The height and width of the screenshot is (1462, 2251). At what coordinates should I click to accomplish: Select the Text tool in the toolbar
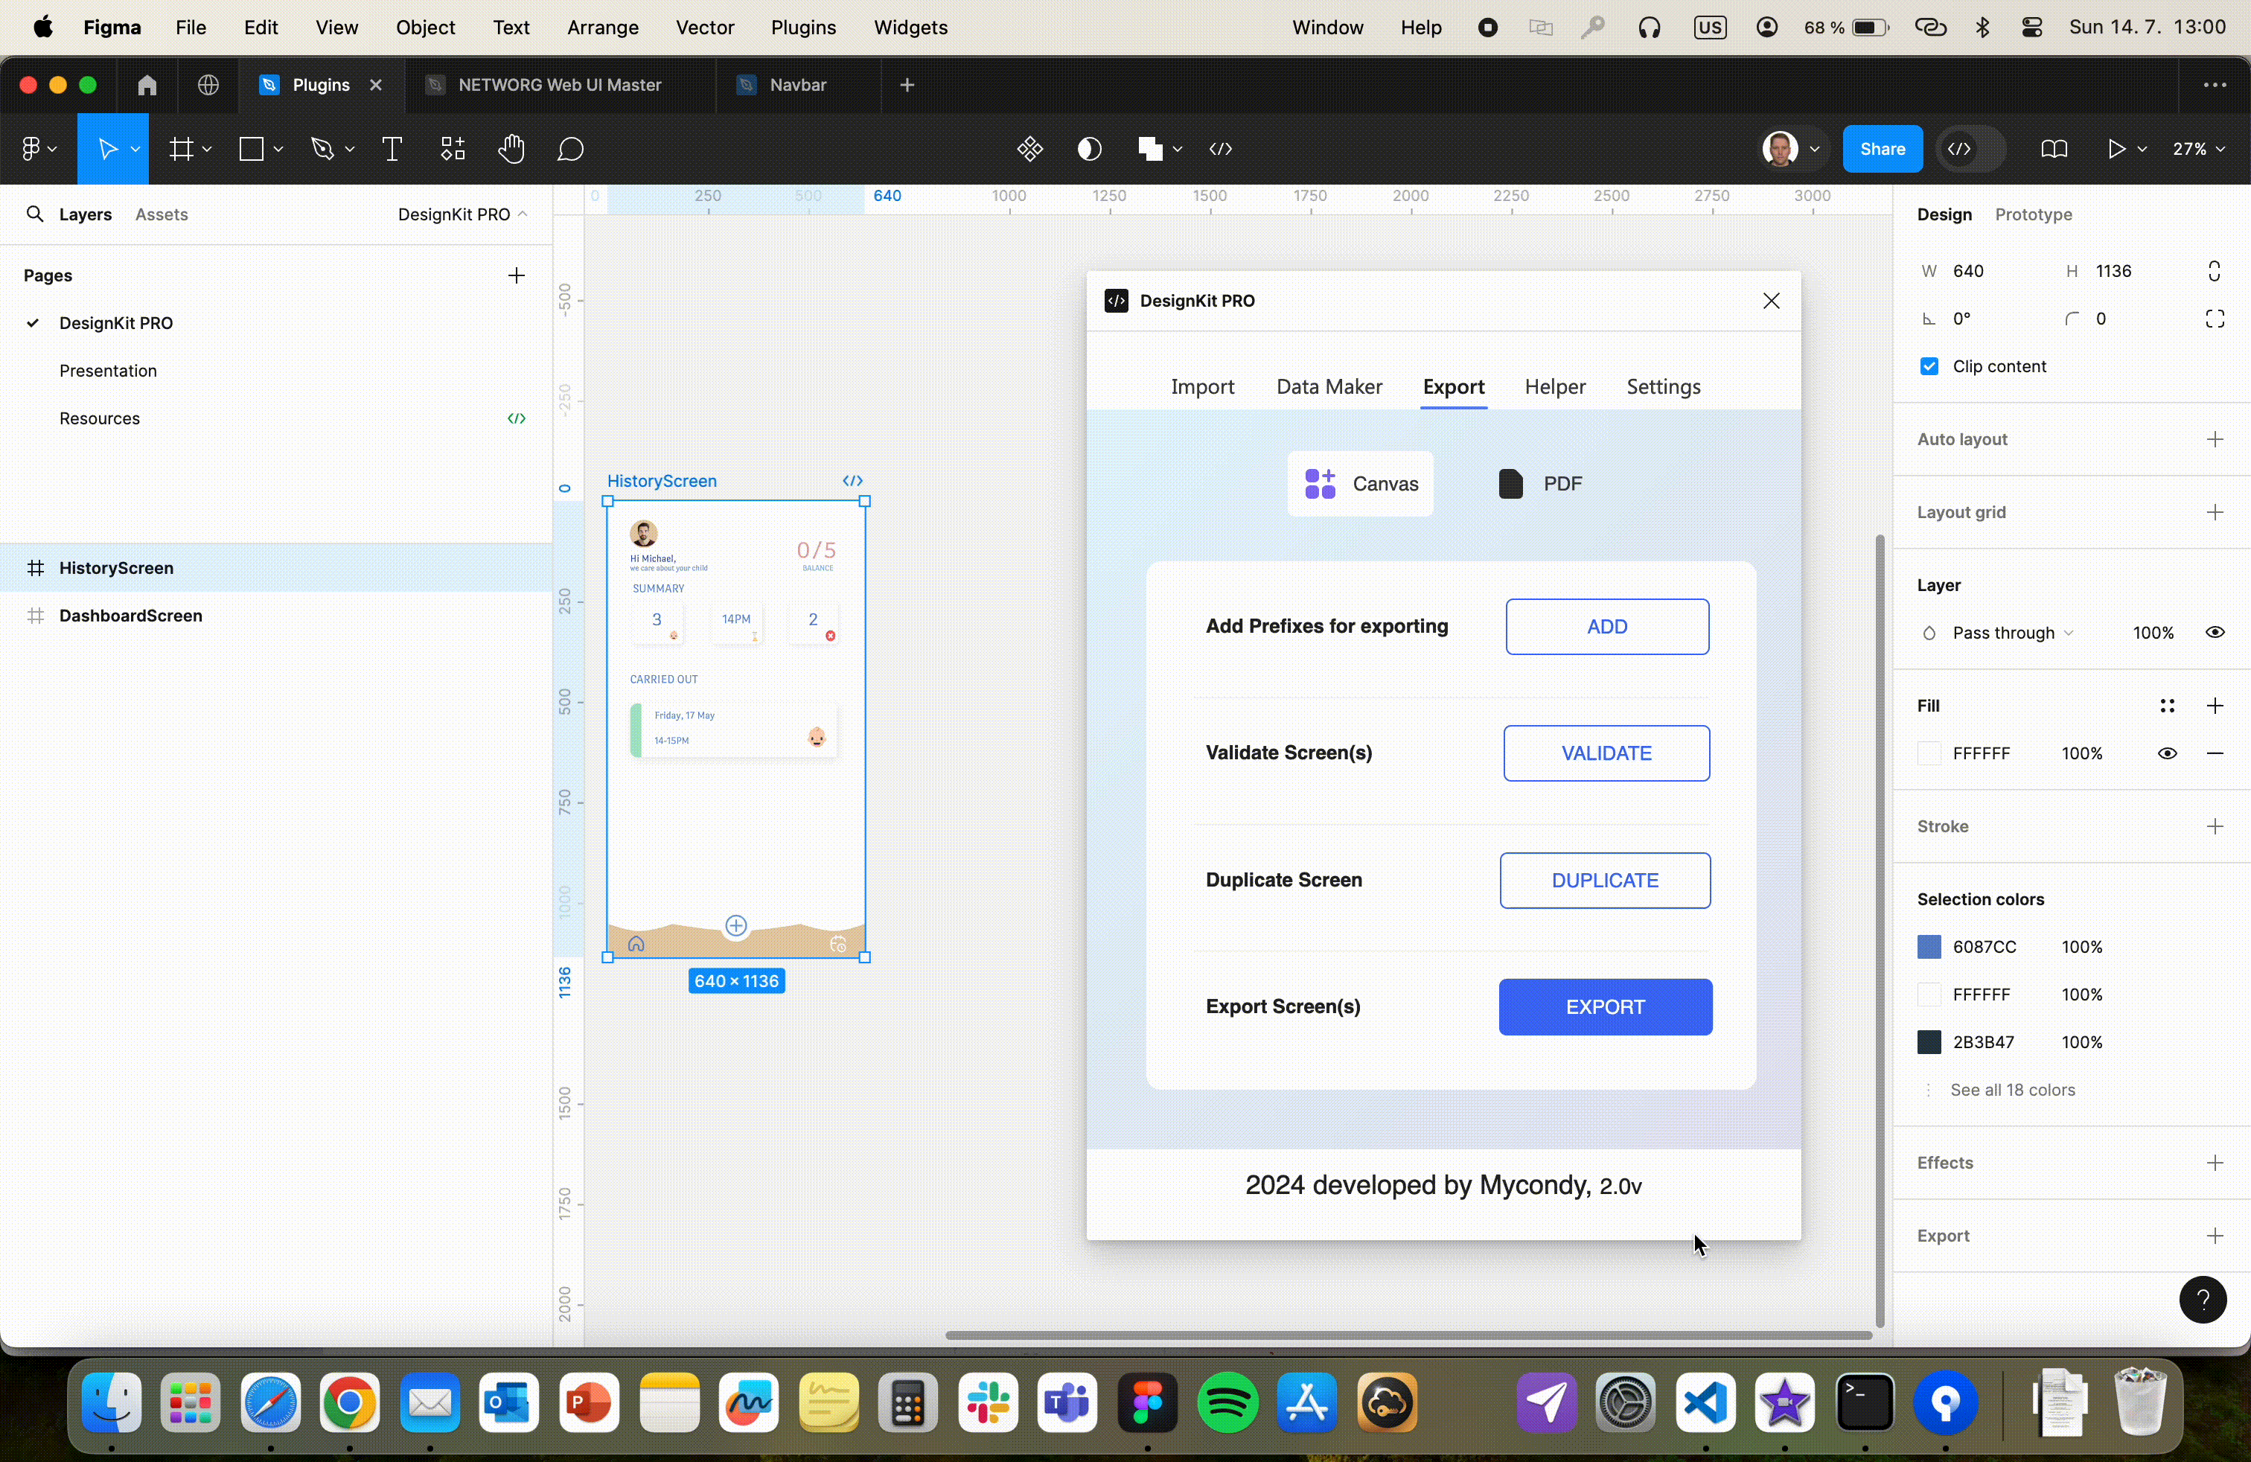click(391, 148)
